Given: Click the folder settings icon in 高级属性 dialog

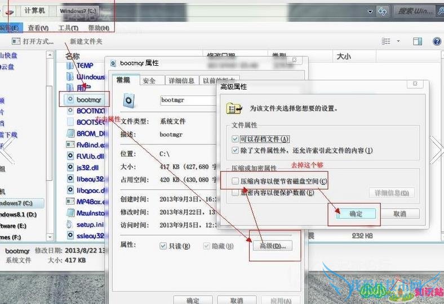Looking at the screenshot, I should click(234, 108).
